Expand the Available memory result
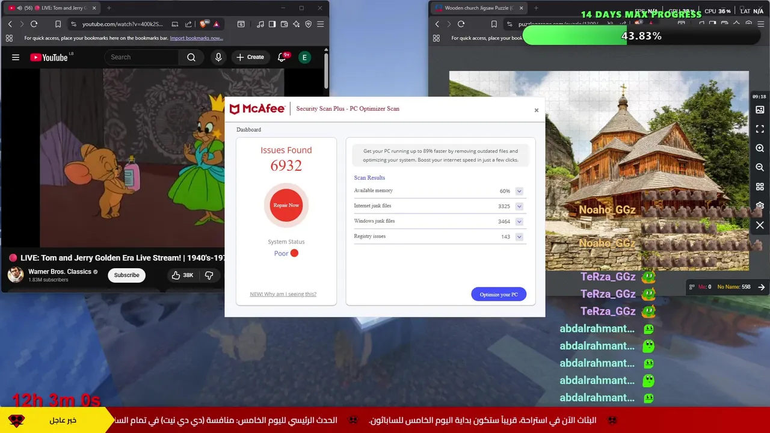This screenshot has height=433, width=770. [519, 191]
